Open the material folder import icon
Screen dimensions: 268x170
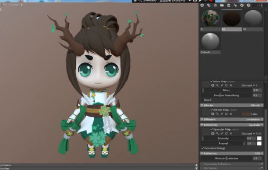click(x=222, y=5)
